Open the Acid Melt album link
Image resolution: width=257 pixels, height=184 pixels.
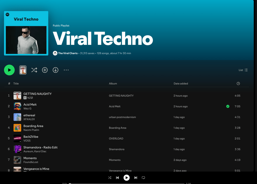point(114,106)
